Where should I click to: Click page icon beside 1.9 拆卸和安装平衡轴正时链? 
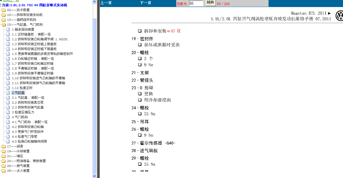click(8, 73)
